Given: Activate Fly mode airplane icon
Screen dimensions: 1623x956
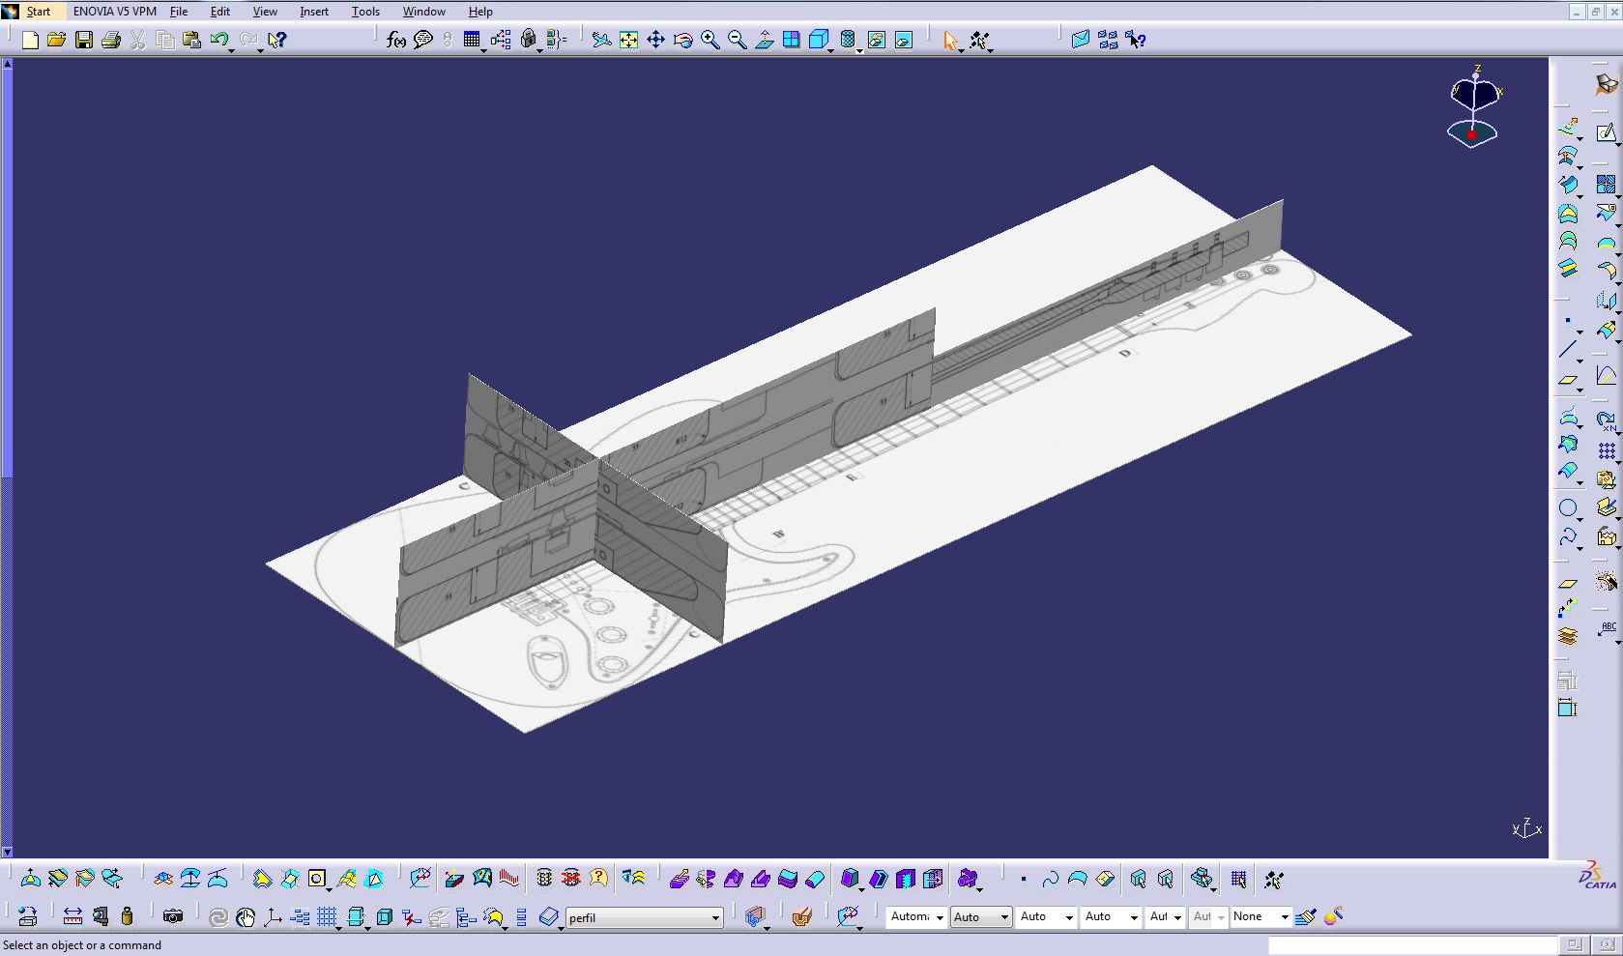Looking at the screenshot, I should 601,40.
